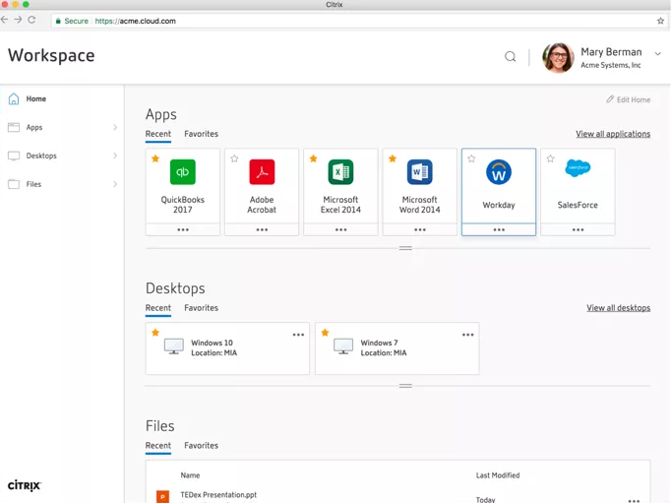Image resolution: width=671 pixels, height=503 pixels.
Task: Launch Adobe Acrobat from the apps row
Action: coord(262,172)
